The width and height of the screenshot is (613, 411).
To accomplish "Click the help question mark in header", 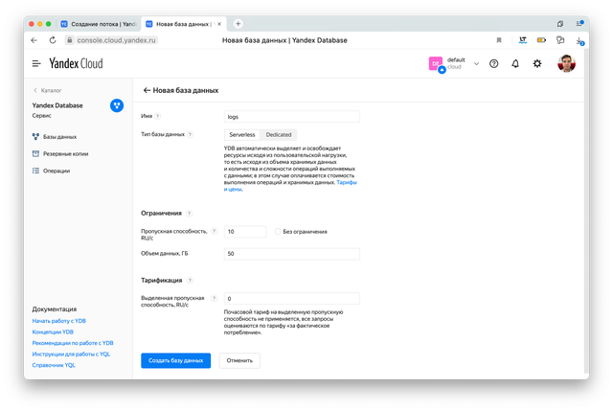I will tap(494, 64).
